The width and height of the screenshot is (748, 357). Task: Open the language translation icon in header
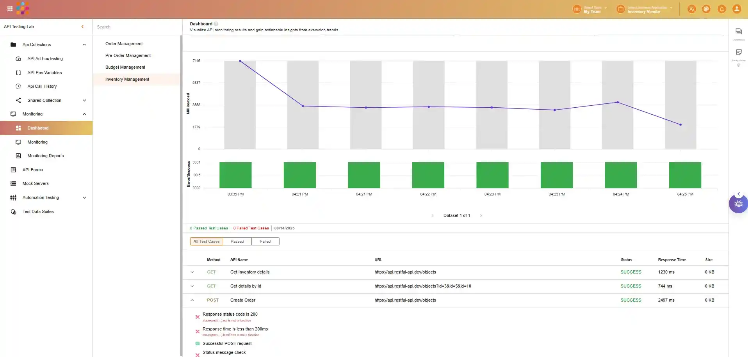coord(691,9)
